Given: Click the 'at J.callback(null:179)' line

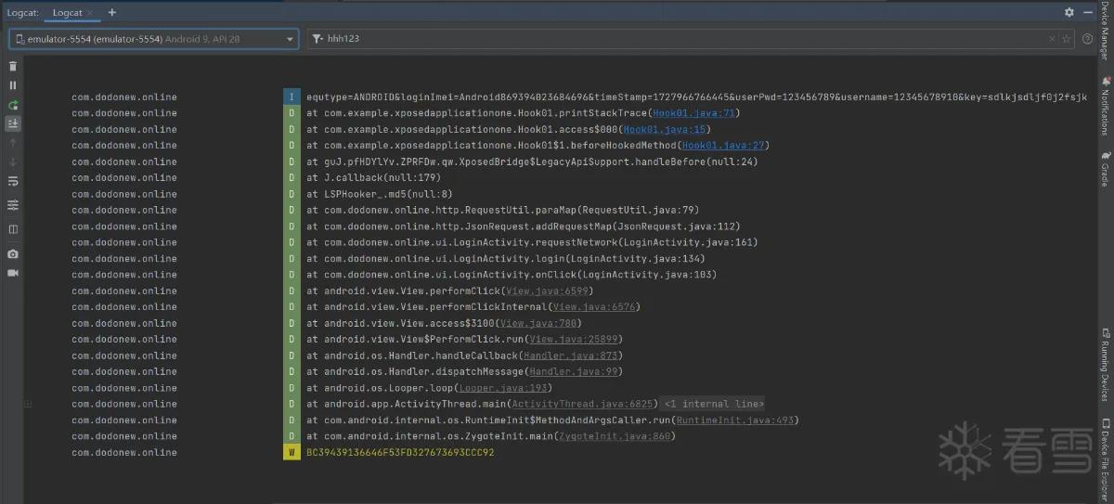Looking at the screenshot, I should [x=373, y=177].
